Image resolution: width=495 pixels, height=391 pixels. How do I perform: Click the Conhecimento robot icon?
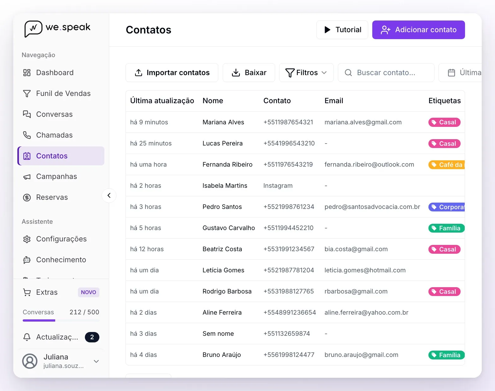coord(27,260)
